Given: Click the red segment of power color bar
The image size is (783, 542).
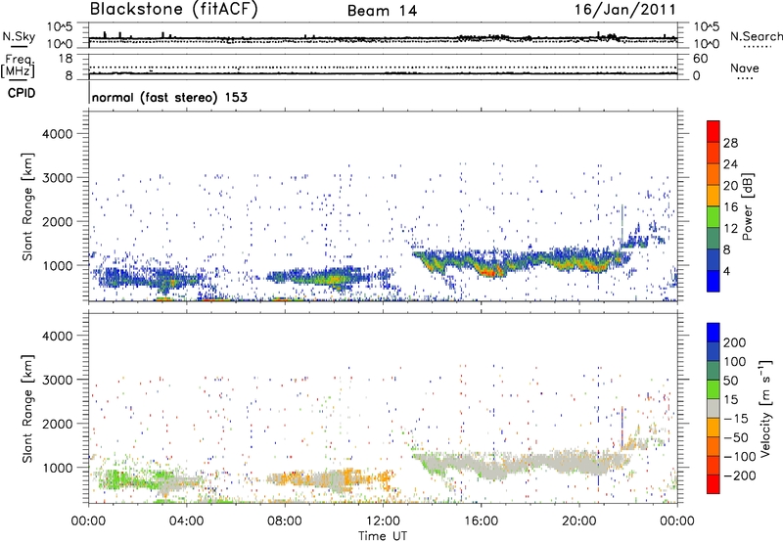Looking at the screenshot, I should point(714,131).
